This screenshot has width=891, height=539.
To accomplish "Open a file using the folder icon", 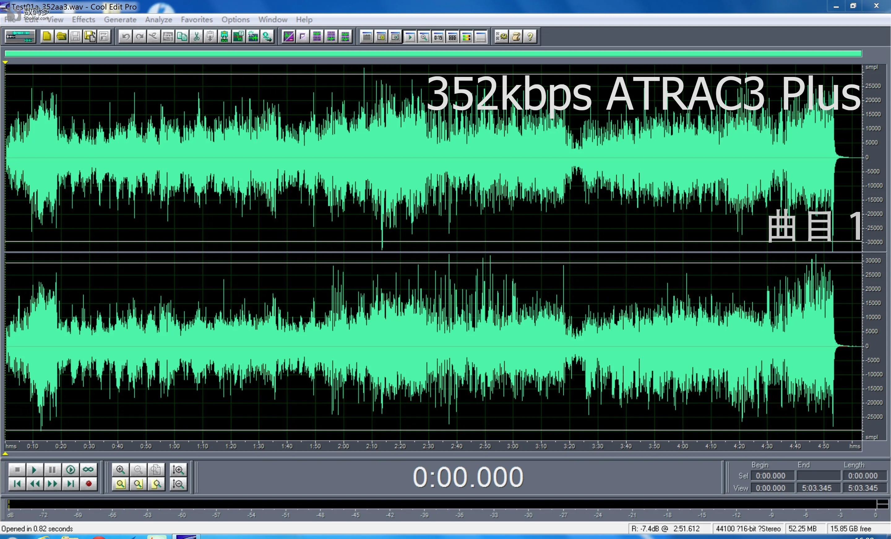I will 62,36.
